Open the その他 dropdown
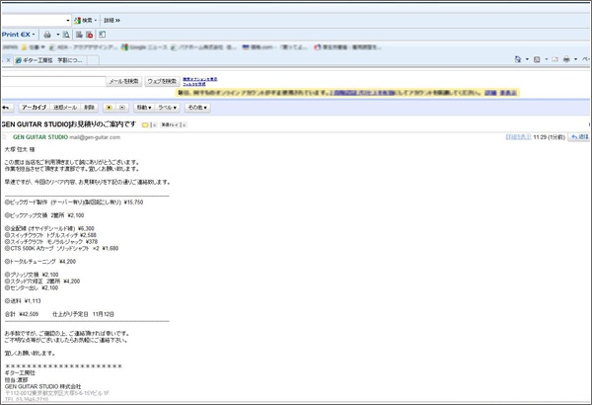The image size is (592, 405). (197, 108)
